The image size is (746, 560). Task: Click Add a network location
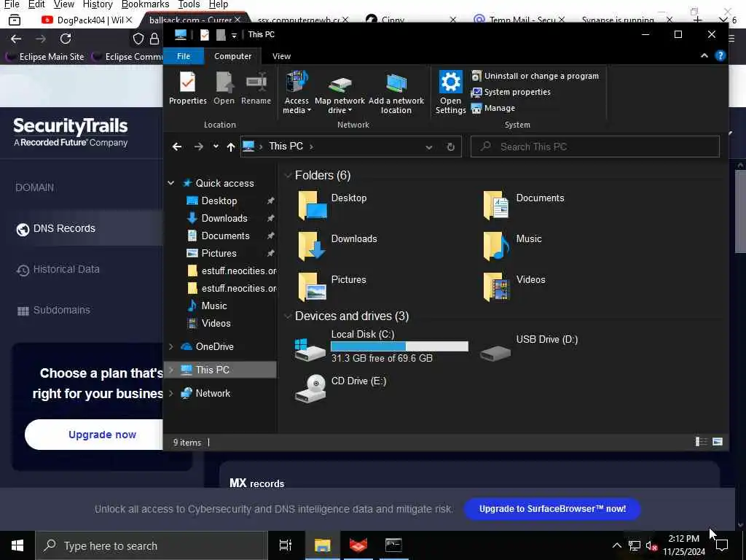click(396, 93)
